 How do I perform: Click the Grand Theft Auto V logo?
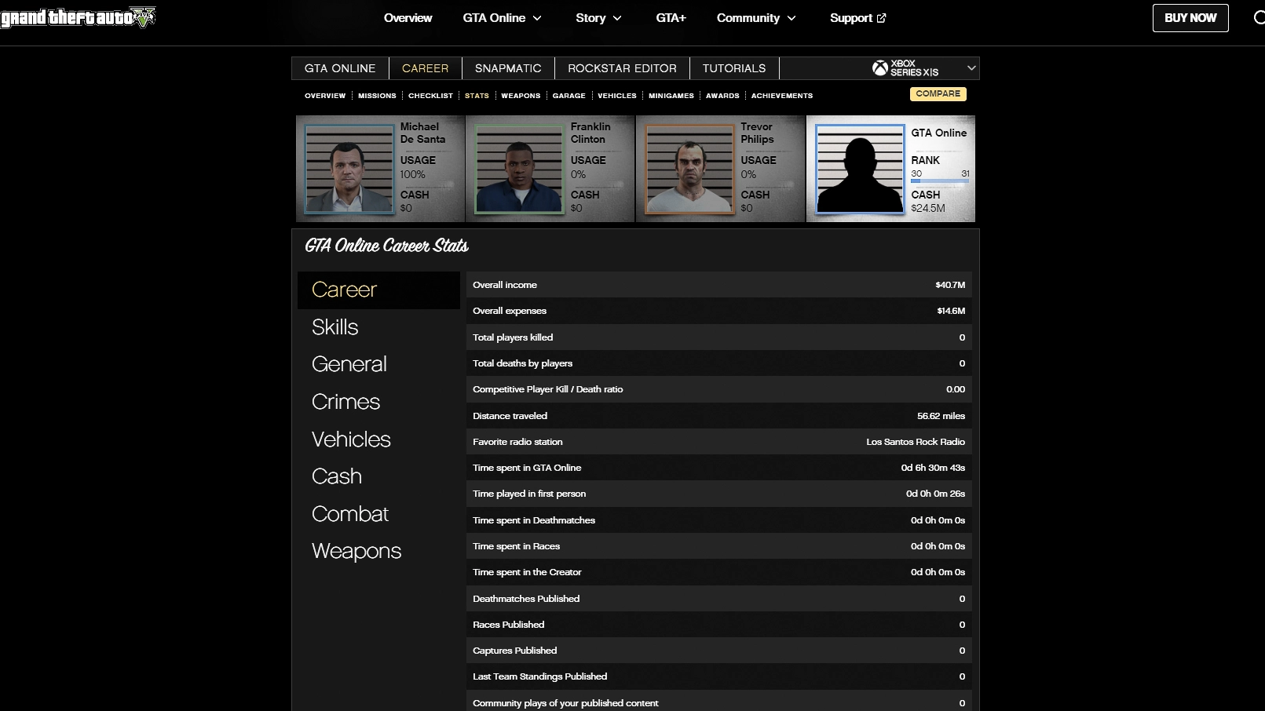click(x=78, y=17)
